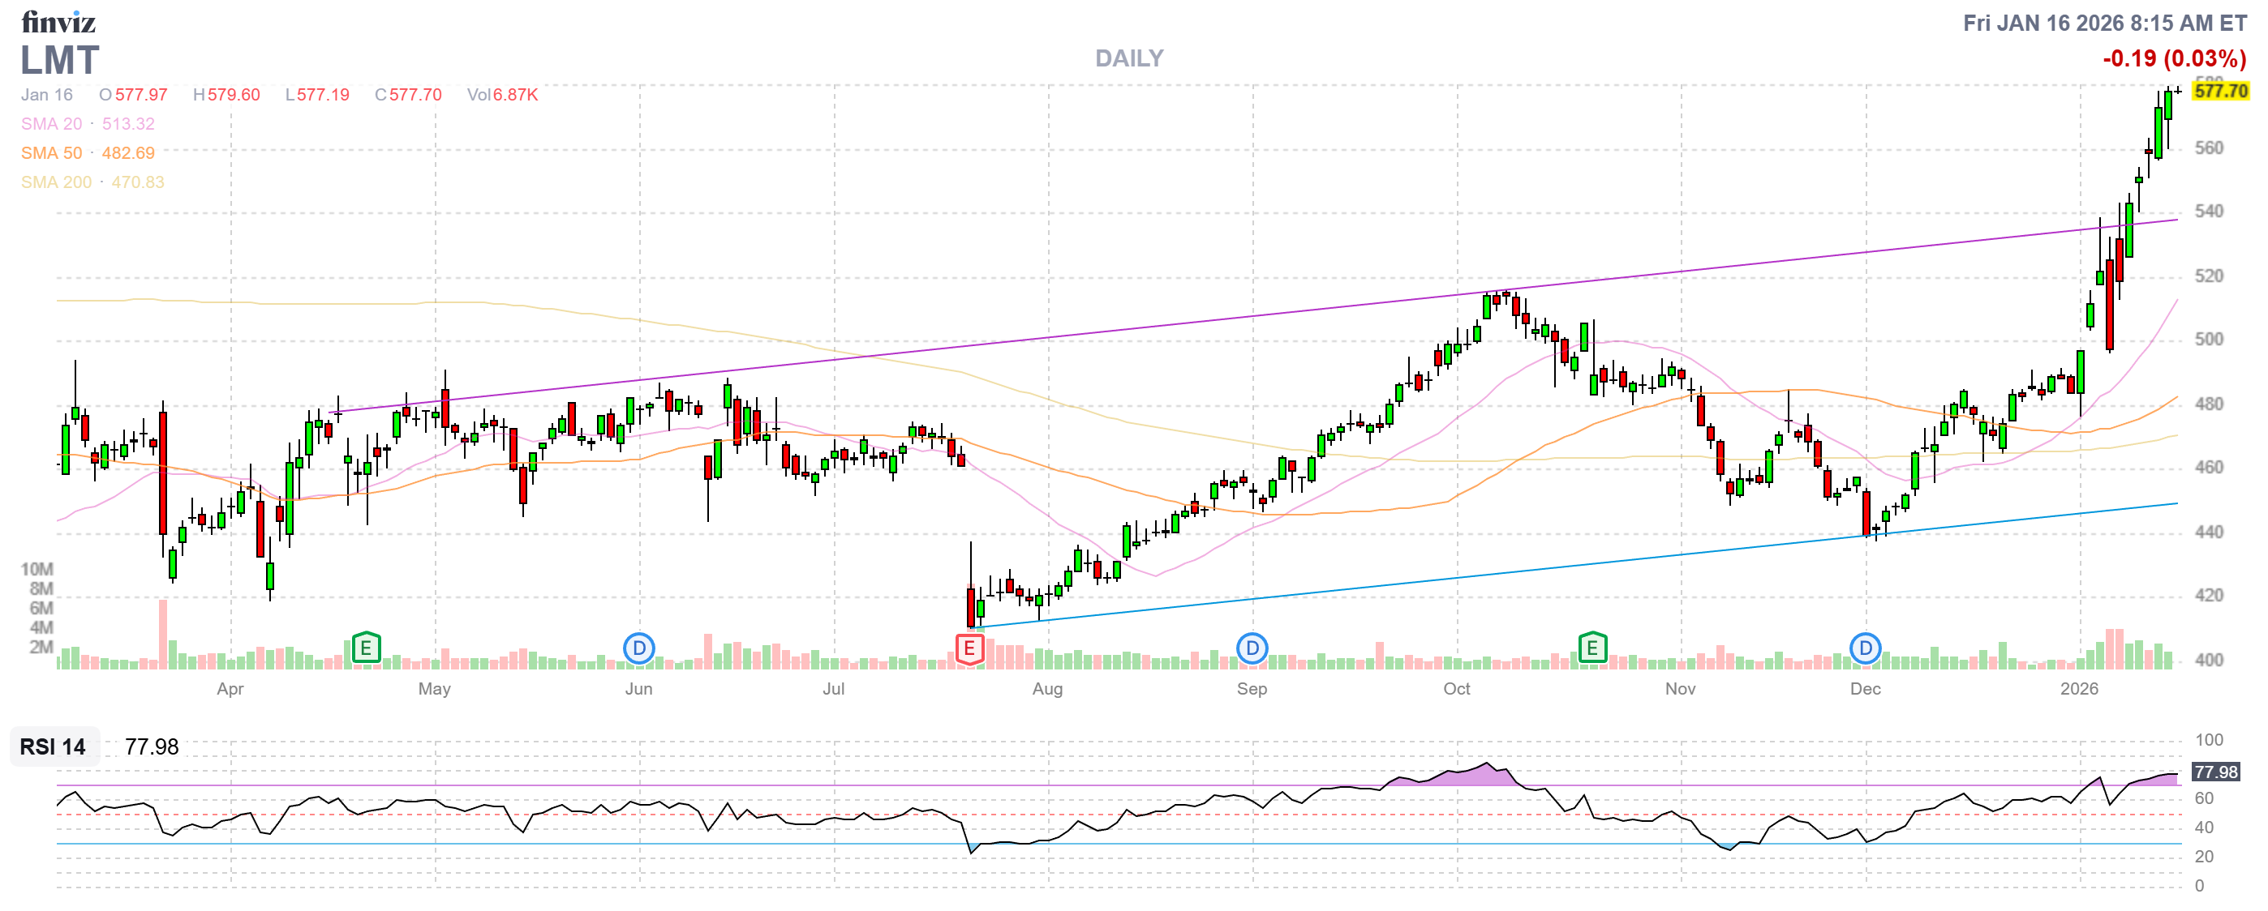
Task: Click the tallest pink volume bar in March
Action: pos(163,633)
